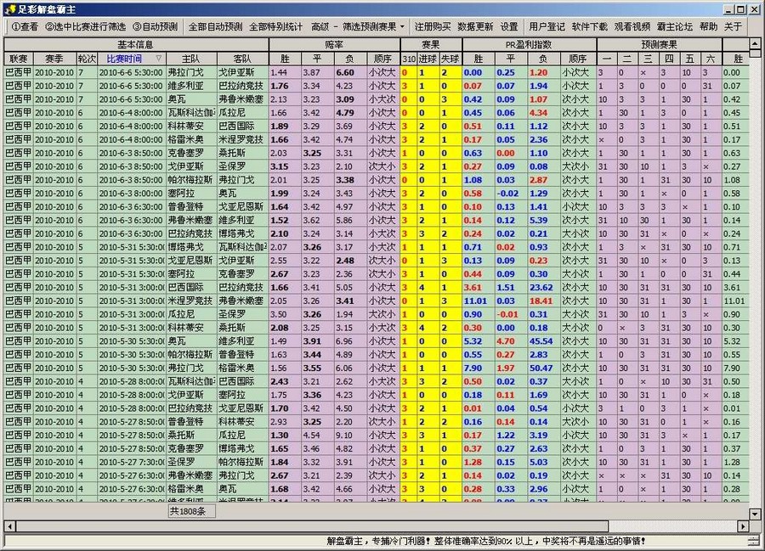The image size is (765, 551).
Task: Click the 310 column header
Action: (409, 59)
